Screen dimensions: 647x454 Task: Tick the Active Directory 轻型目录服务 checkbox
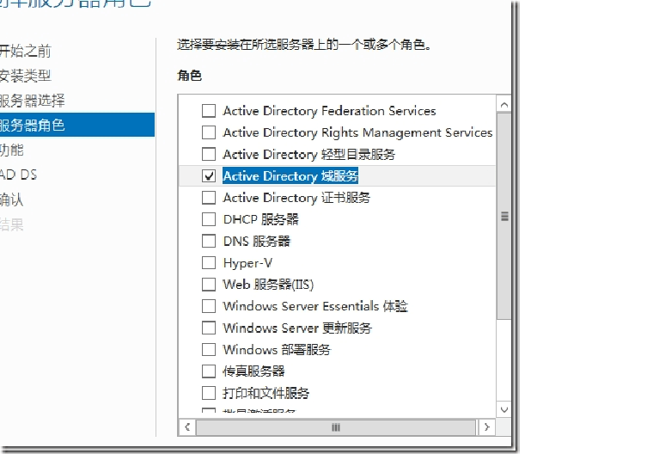208,155
